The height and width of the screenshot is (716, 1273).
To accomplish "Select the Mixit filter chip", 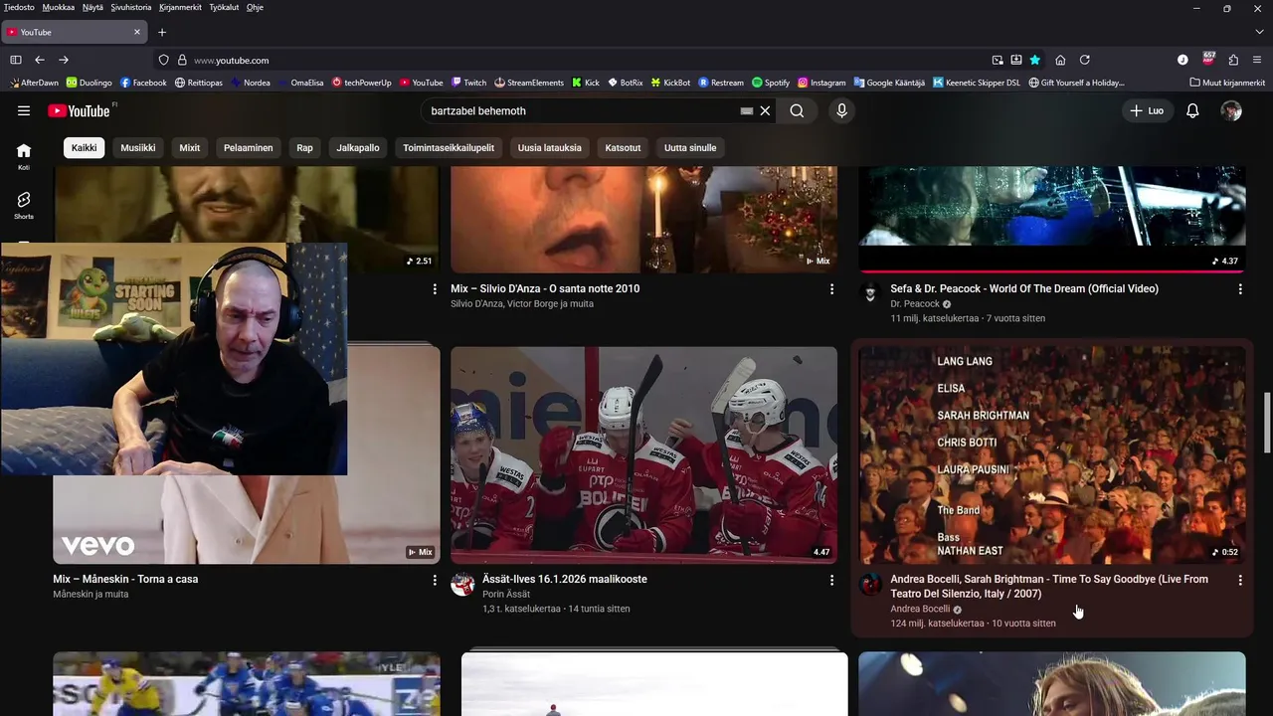I will [189, 148].
